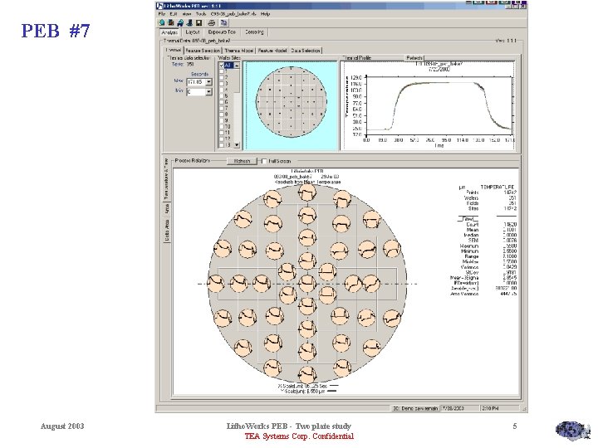Viewport: 598px width, 448px height.
Task: Uncheck the All wafer sites checkbox
Action: coord(221,66)
